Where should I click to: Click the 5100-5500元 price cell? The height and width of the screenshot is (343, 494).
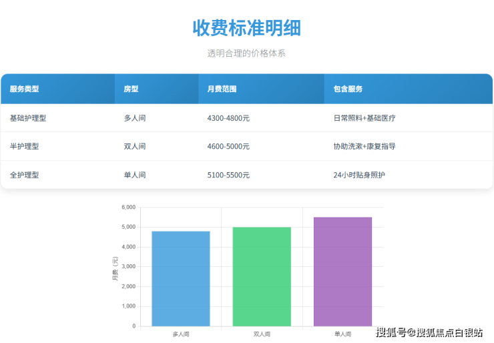[x=228, y=175]
